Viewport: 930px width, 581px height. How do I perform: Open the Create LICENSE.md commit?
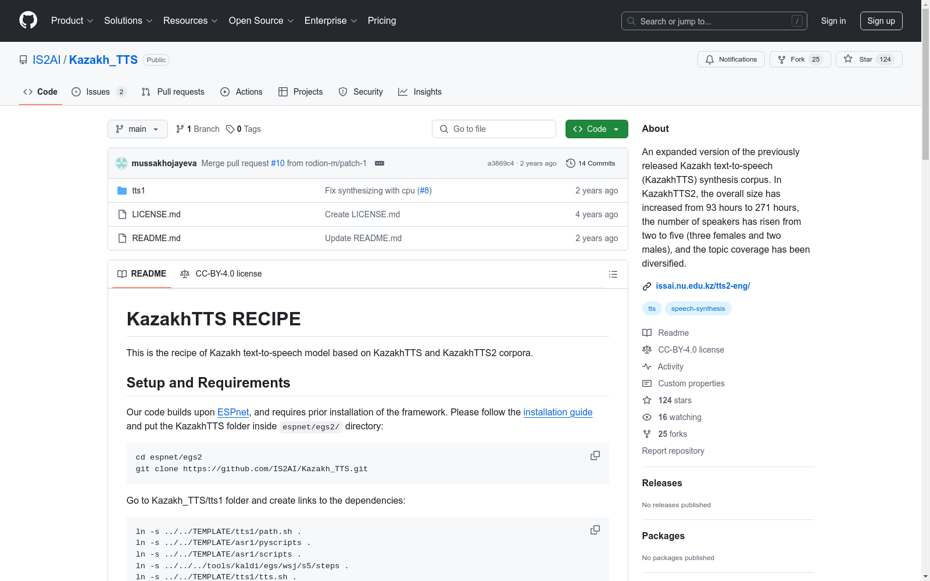362,214
